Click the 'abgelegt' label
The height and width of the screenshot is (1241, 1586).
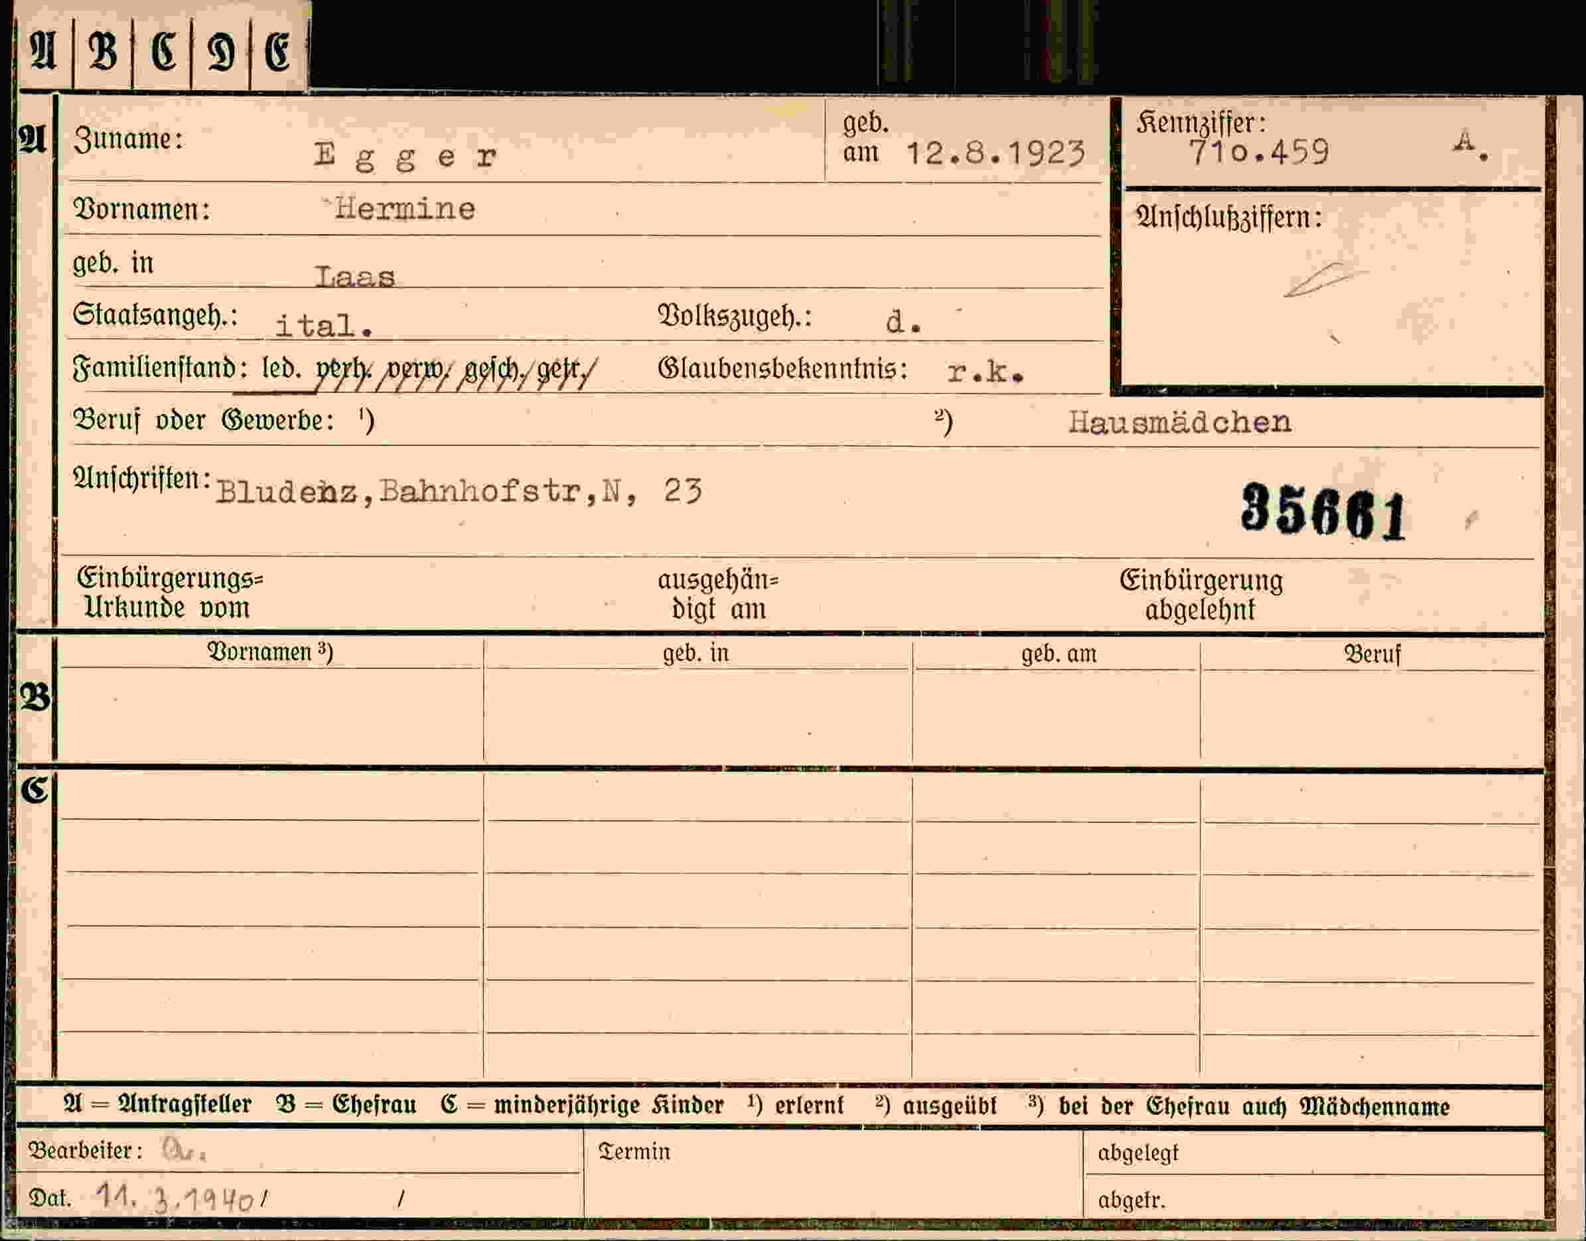click(1139, 1153)
